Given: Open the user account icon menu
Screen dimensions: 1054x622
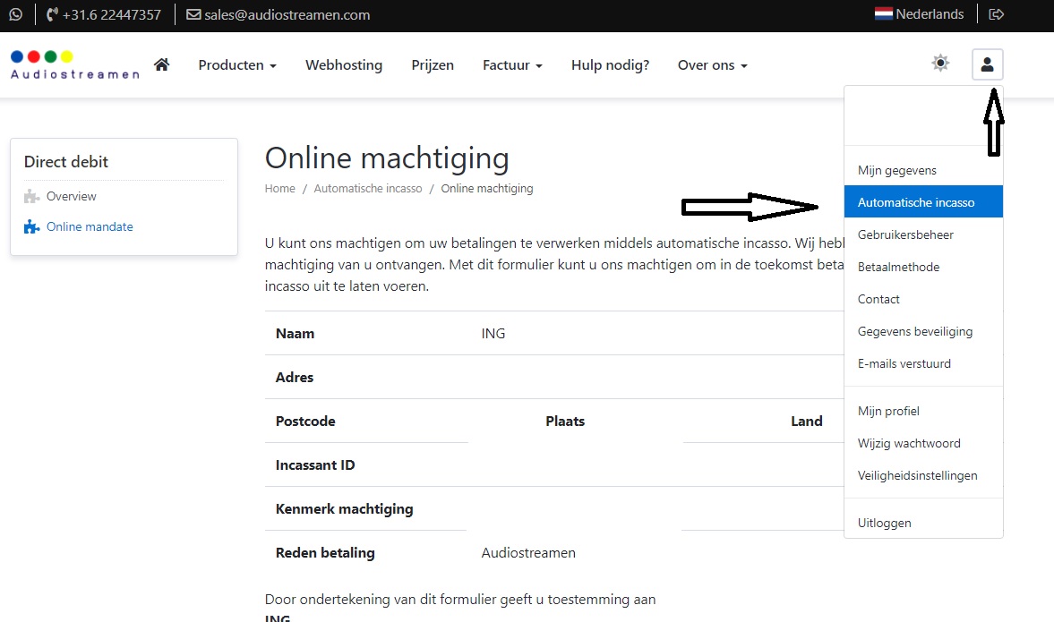Looking at the screenshot, I should (x=987, y=64).
